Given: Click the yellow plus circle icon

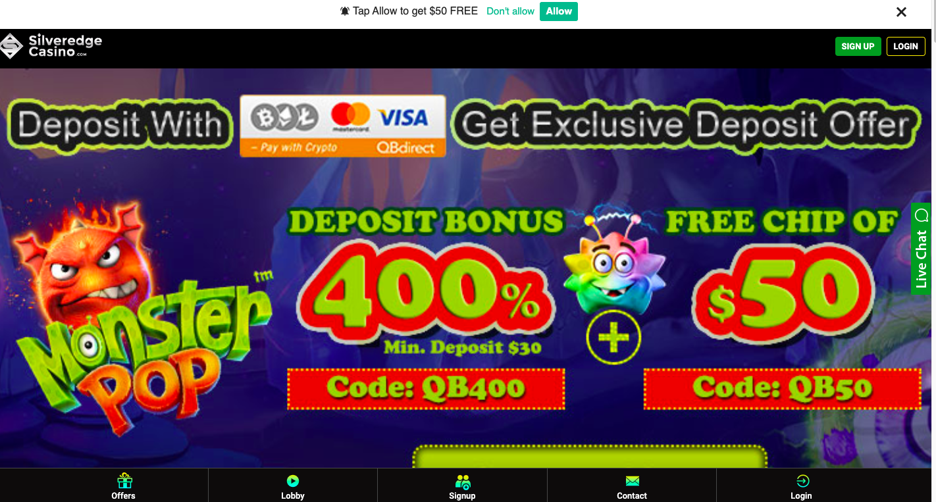Looking at the screenshot, I should click(x=613, y=338).
